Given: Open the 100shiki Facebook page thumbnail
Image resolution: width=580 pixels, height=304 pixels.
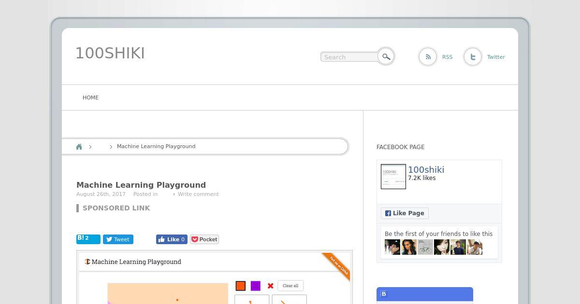Looking at the screenshot, I should click(393, 177).
